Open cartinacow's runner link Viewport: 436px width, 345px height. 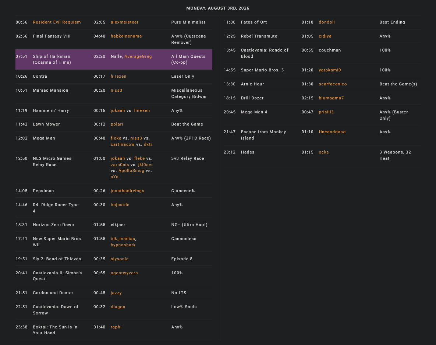(x=123, y=144)
